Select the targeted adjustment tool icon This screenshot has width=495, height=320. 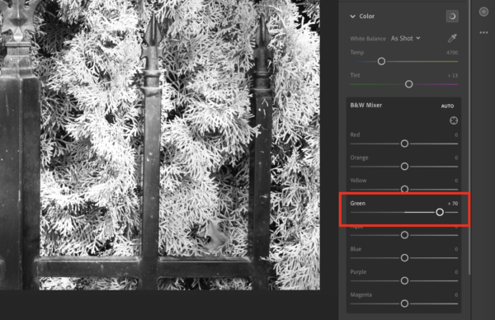[454, 120]
